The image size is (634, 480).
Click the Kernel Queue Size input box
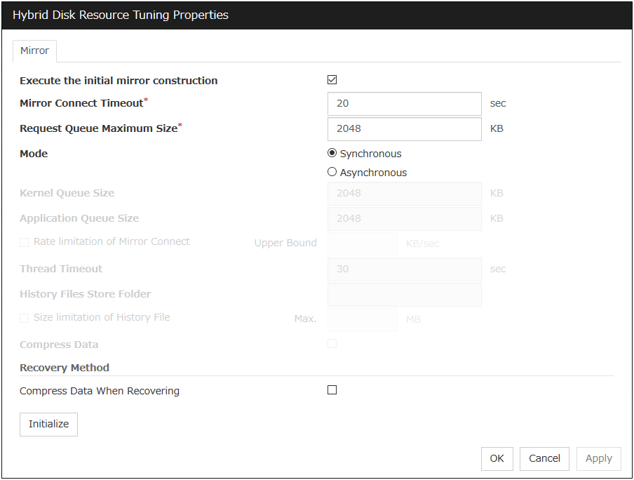coord(404,193)
